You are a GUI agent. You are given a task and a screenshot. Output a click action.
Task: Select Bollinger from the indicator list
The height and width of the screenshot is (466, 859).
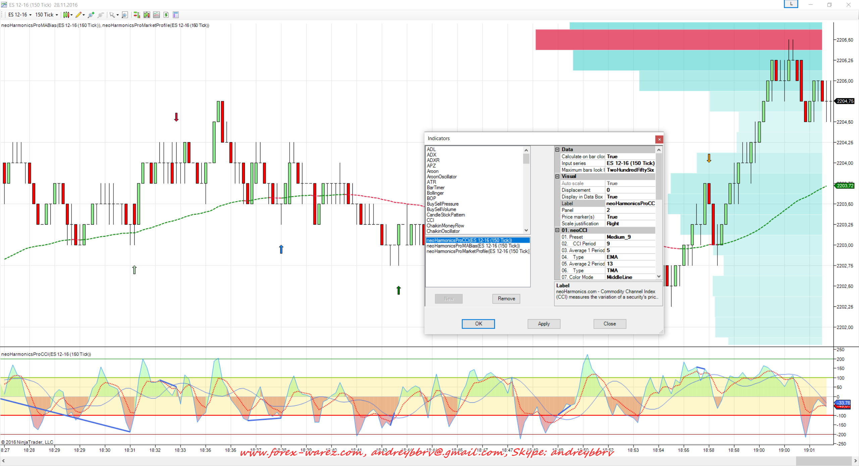click(x=435, y=193)
